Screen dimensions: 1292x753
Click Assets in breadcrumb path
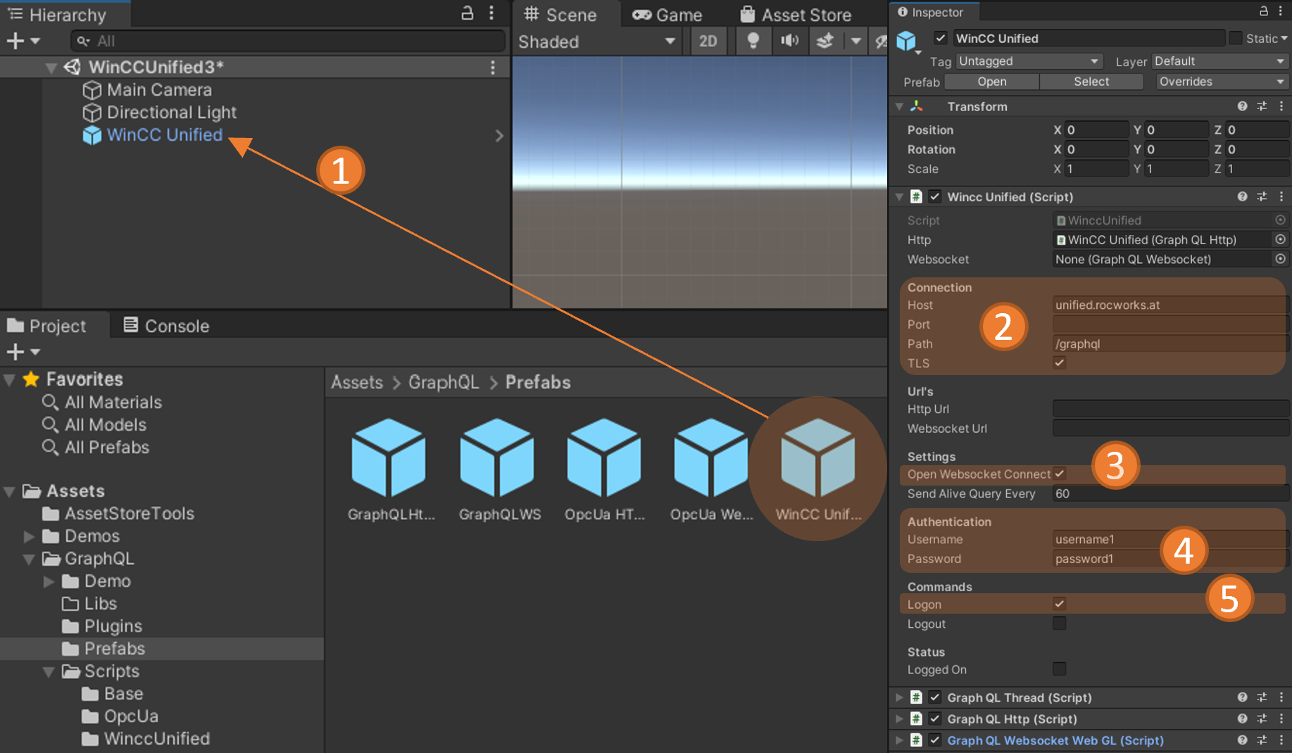click(x=357, y=382)
